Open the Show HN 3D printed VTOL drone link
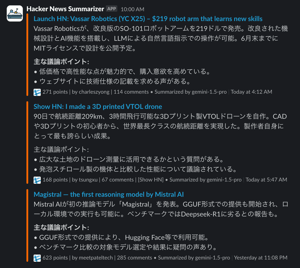Screen dimensions: 300x268 pos(98,107)
